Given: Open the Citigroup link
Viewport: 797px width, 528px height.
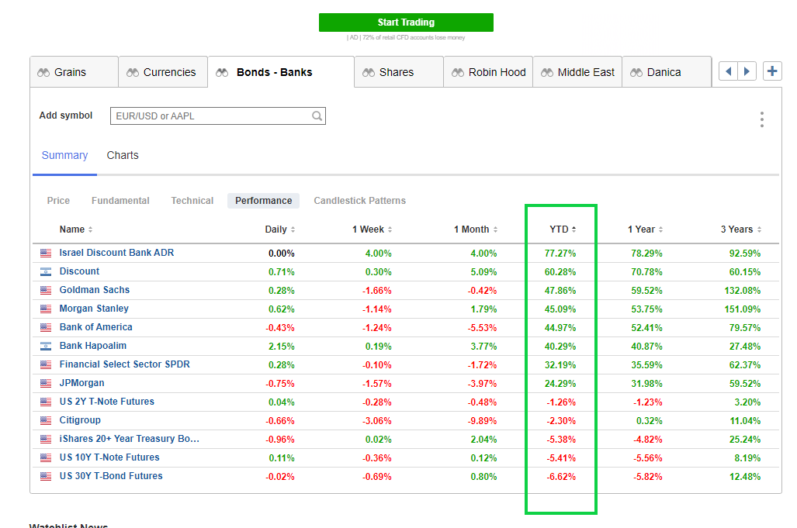Looking at the screenshot, I should pos(80,420).
